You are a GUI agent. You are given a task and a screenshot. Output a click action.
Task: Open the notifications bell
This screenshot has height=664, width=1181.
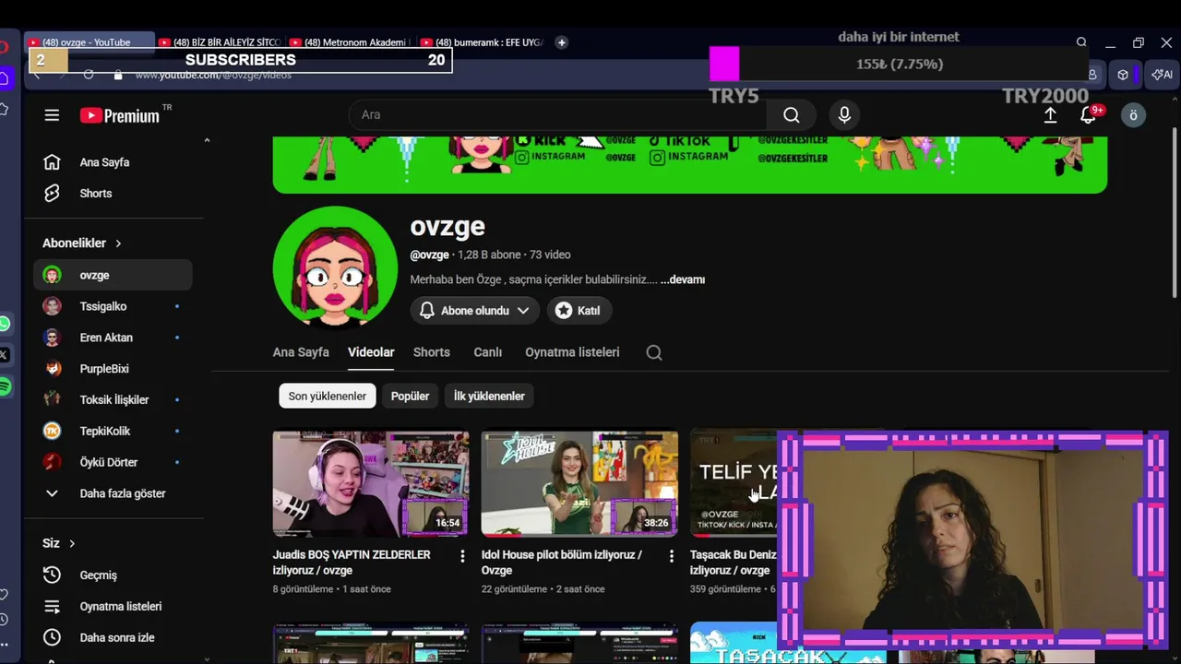(1089, 114)
